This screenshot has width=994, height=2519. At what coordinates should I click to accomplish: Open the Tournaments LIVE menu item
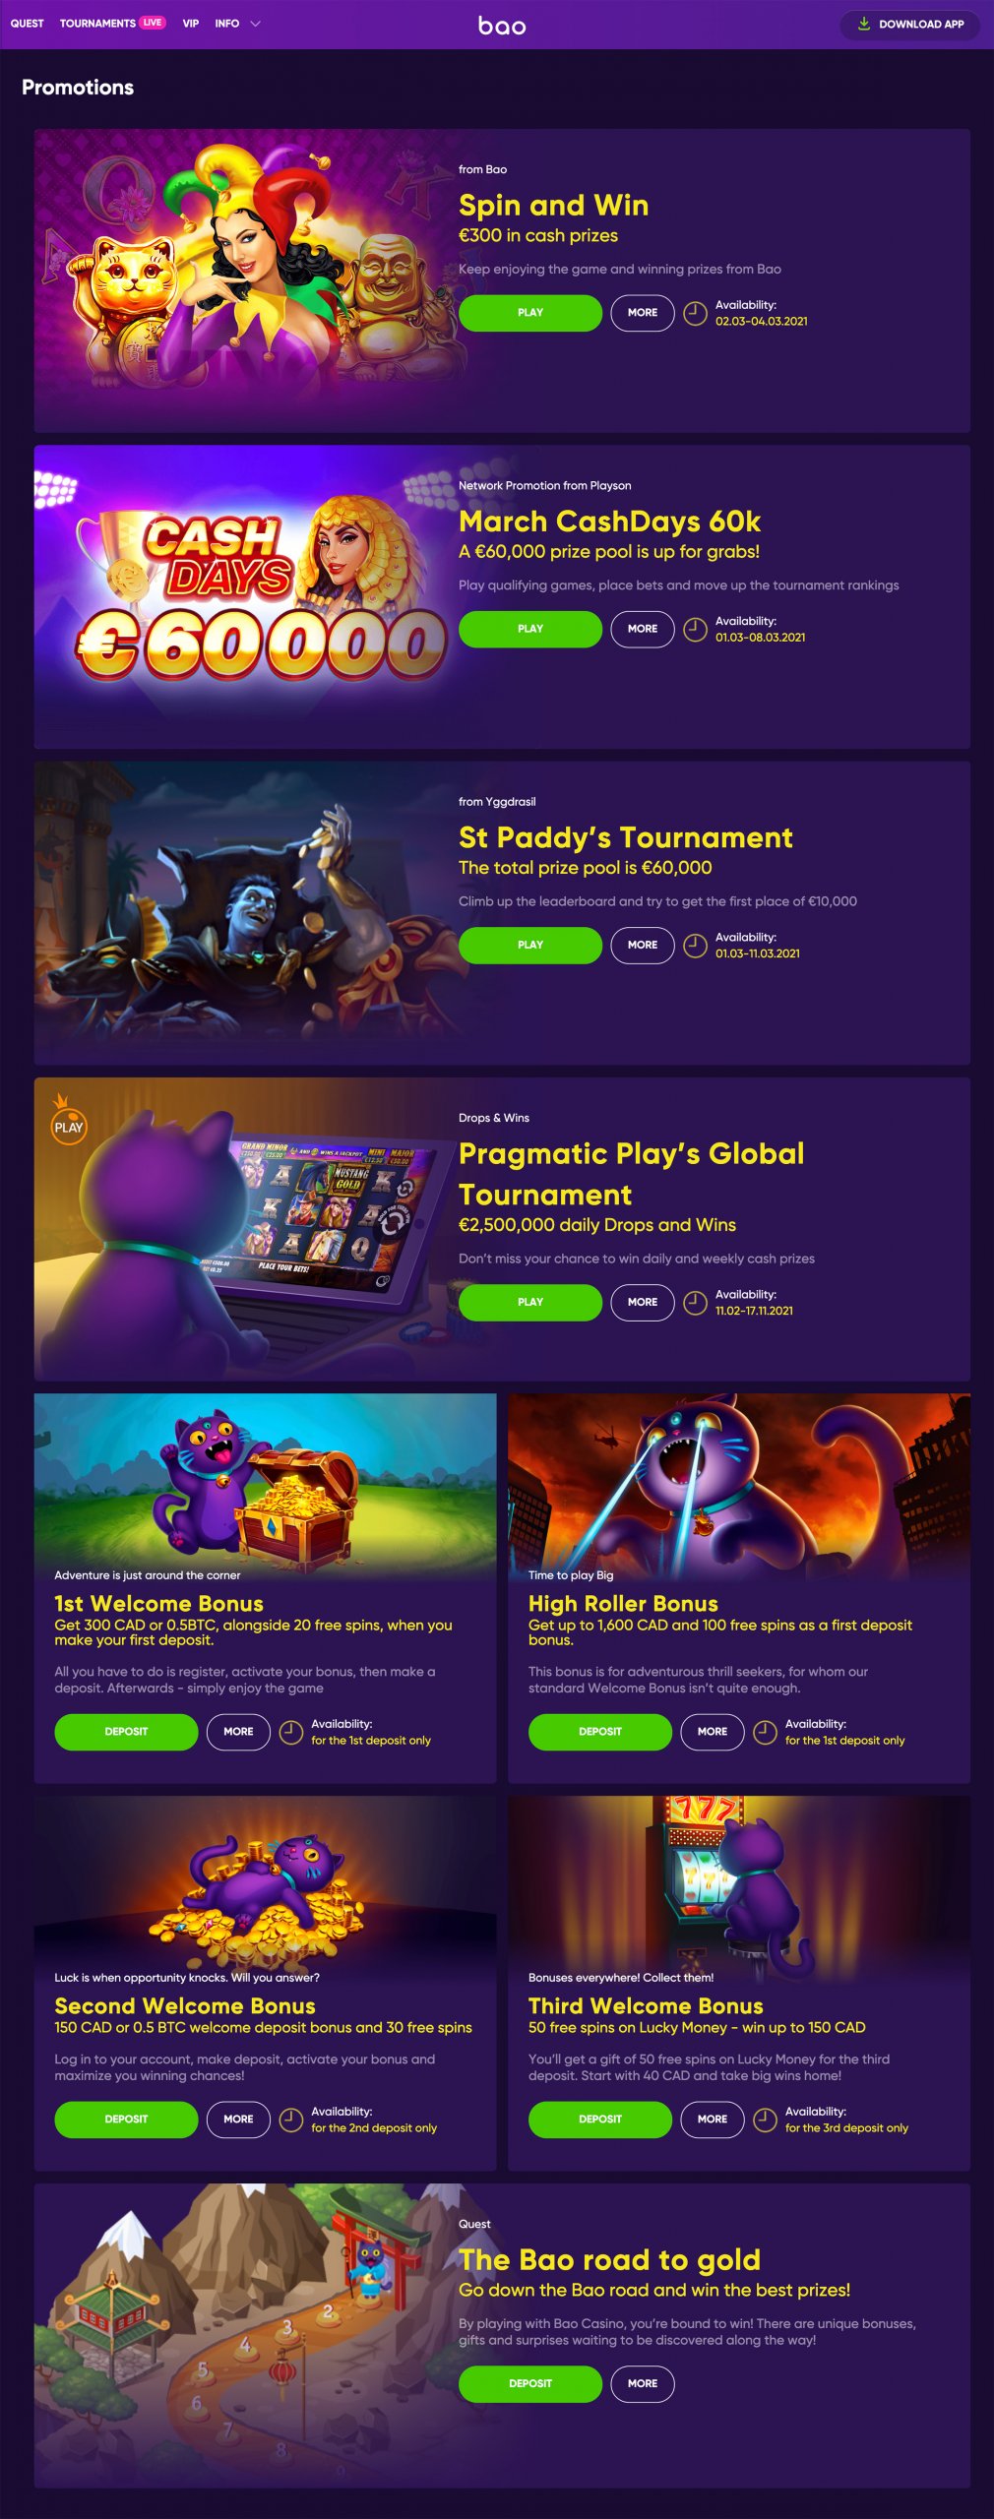tap(112, 24)
